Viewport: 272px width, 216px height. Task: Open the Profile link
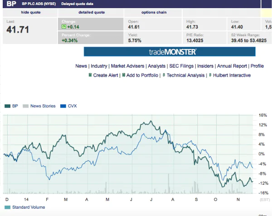(257, 66)
